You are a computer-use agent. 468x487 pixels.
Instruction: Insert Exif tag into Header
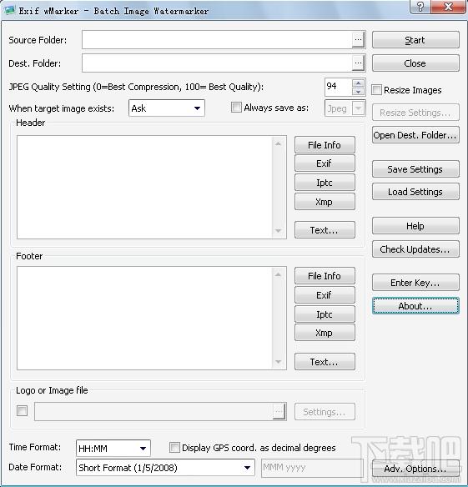(325, 163)
